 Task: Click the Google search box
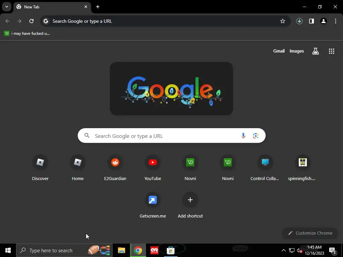(171, 136)
